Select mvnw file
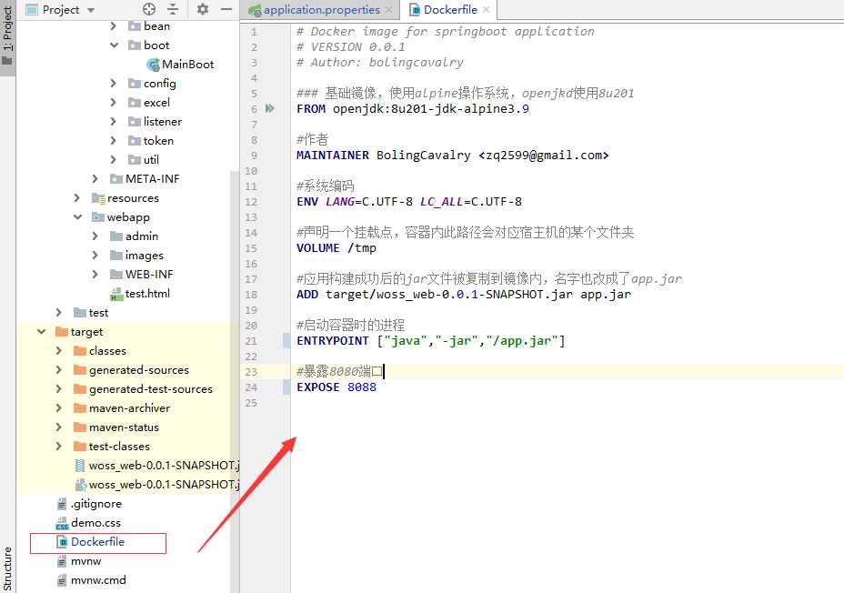The width and height of the screenshot is (844, 593). (85, 561)
